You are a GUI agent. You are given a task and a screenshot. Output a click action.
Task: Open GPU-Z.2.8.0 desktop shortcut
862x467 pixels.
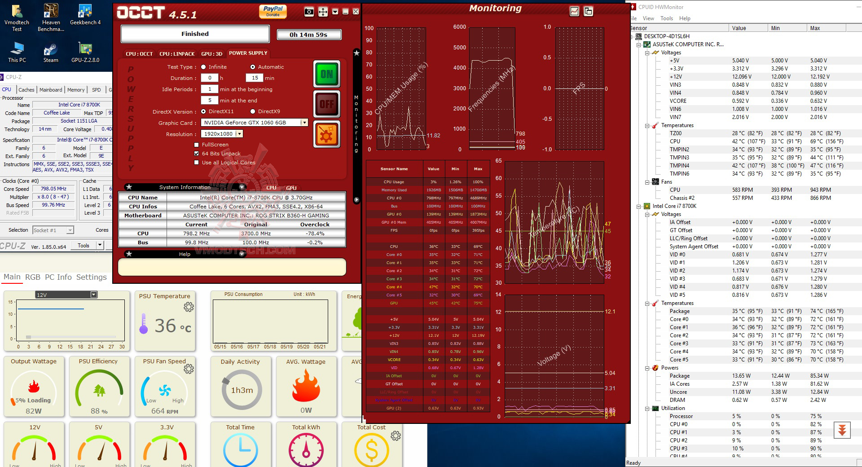(x=85, y=53)
